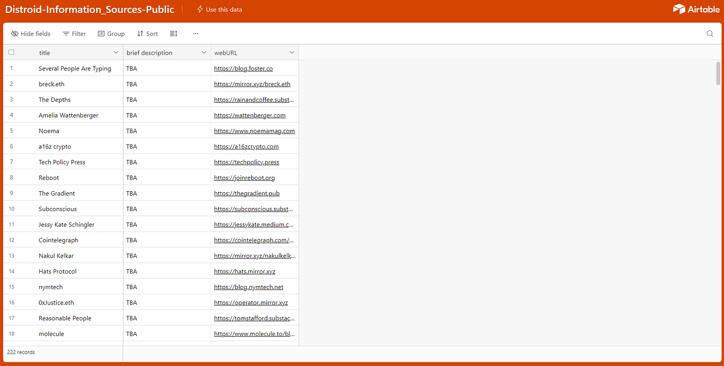Image resolution: width=724 pixels, height=366 pixels.
Task: Select the Reboot title cell
Action: [x=49, y=178]
